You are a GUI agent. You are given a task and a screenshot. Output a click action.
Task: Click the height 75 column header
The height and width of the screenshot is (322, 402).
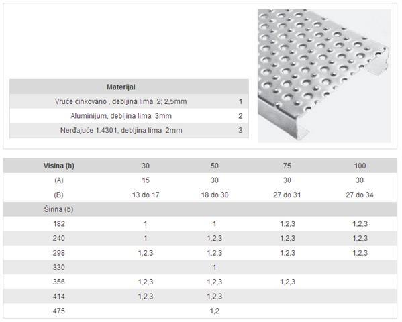[x=287, y=166]
